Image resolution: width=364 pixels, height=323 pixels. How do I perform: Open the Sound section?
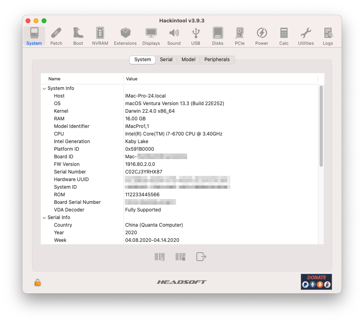pyautogui.click(x=174, y=36)
